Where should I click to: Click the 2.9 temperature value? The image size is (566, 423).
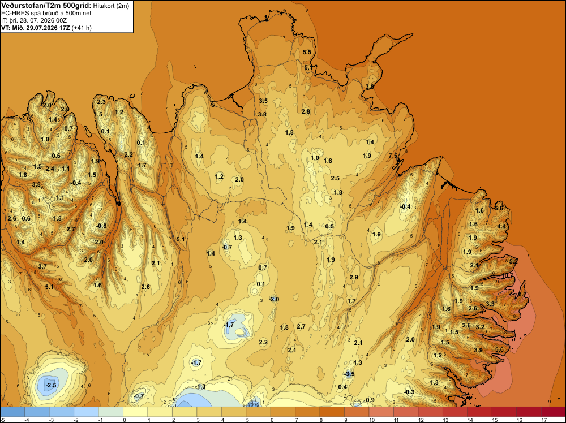(354, 277)
